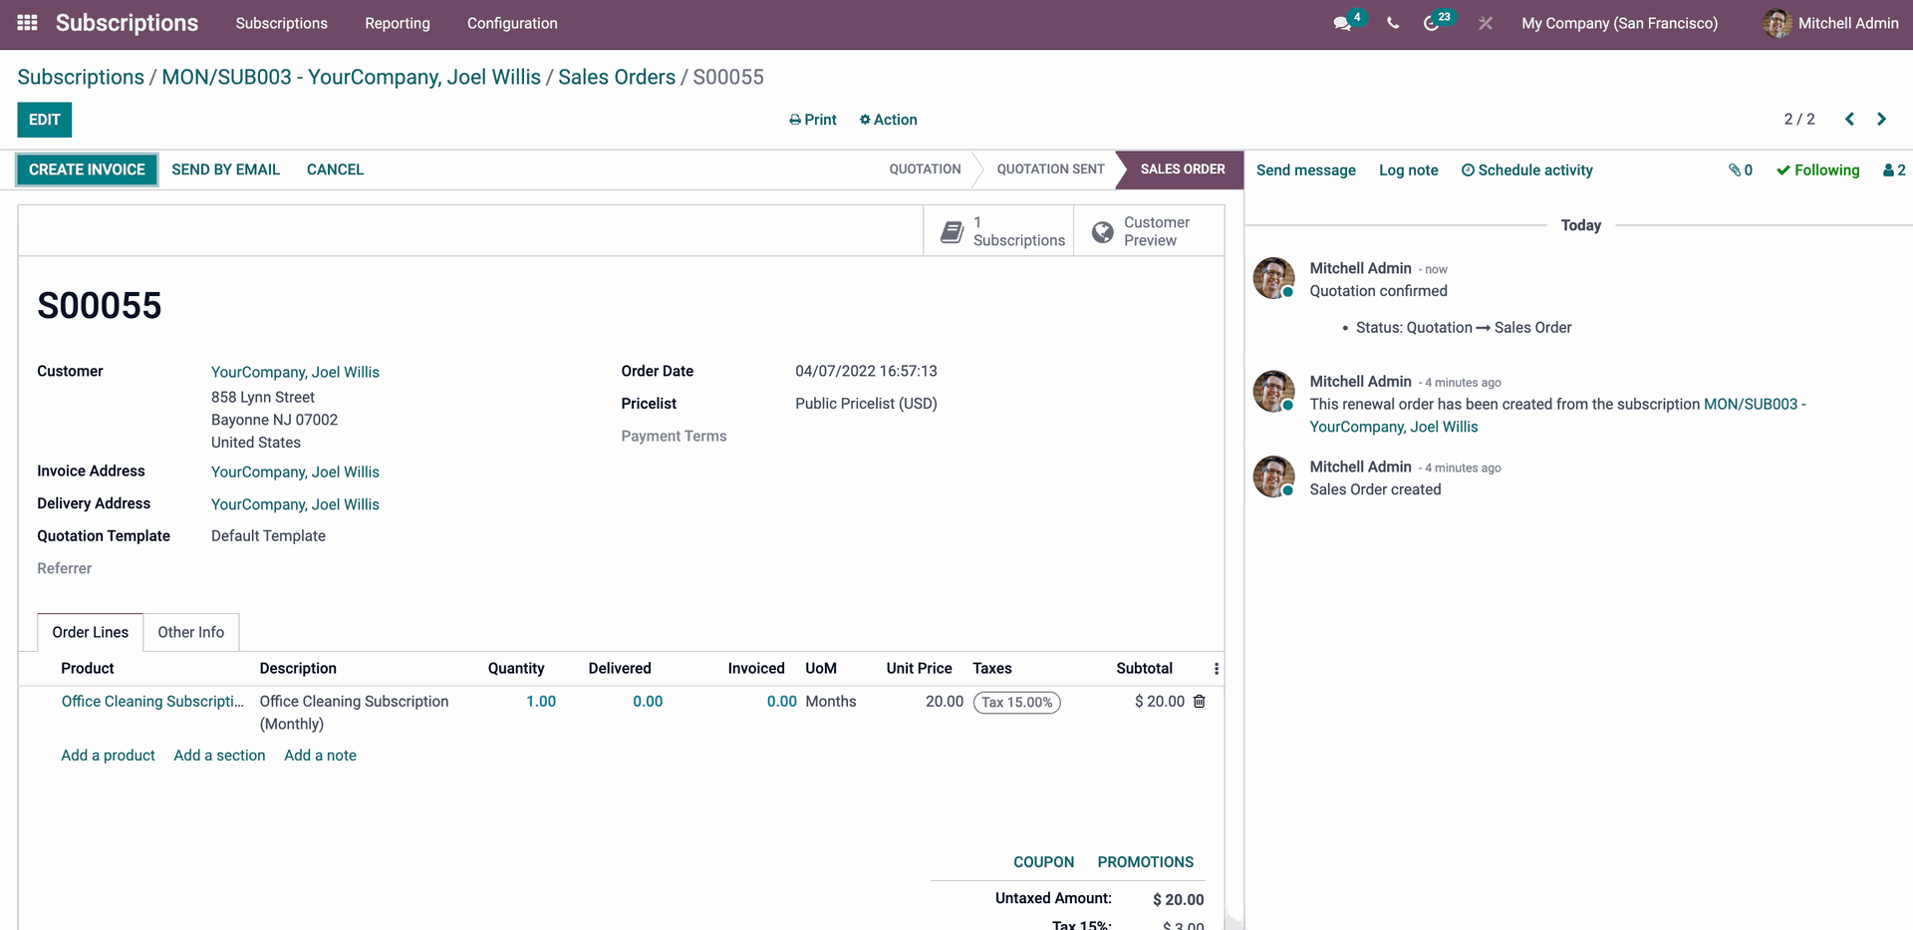Screen dimensions: 1913x930
Task: Select the Quotation Sent status stage
Action: (x=1050, y=169)
